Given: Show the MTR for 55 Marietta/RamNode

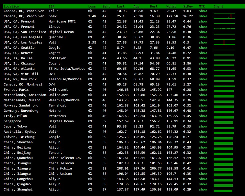Looking at the screenshot, I should click(203, 68).
